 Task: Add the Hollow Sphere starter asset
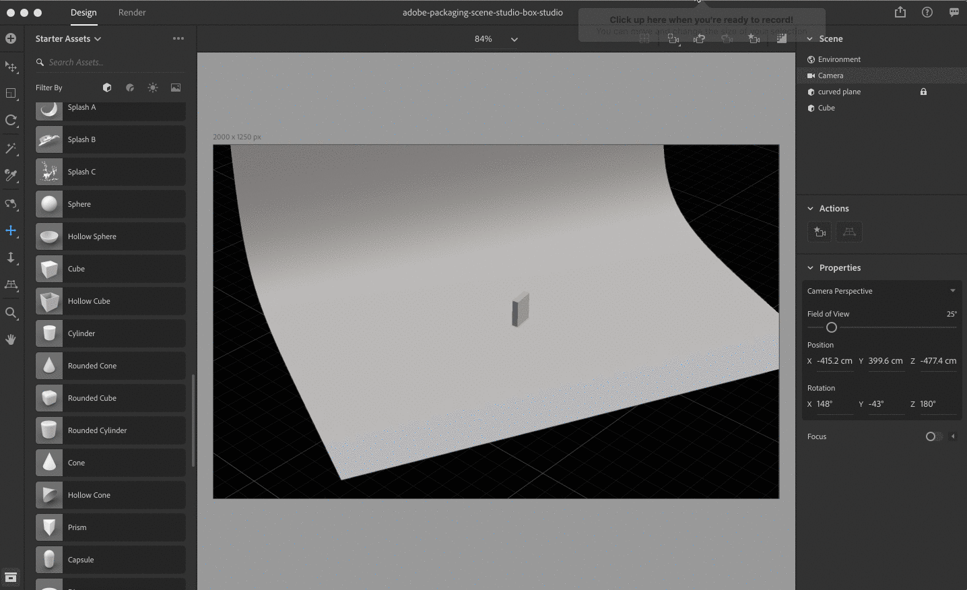(110, 236)
